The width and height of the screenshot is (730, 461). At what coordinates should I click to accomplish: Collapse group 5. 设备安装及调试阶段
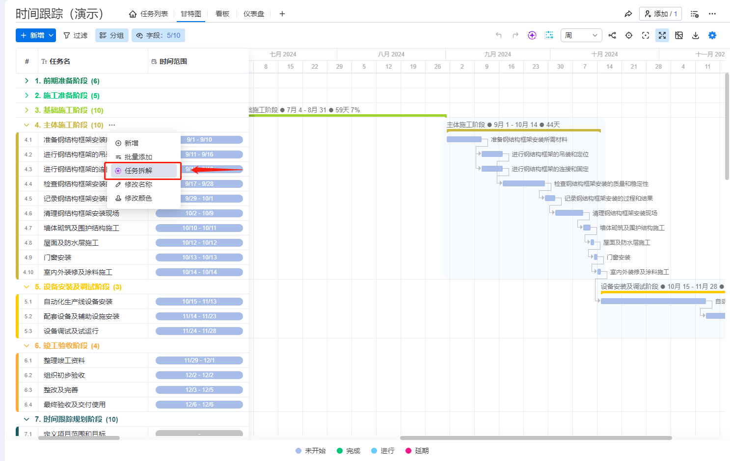27,287
